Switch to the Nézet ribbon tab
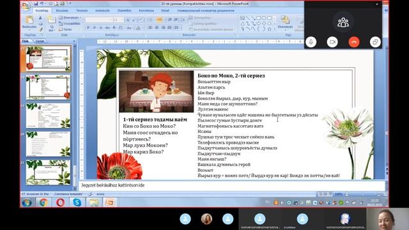The image size is (409, 230). pos(165,11)
